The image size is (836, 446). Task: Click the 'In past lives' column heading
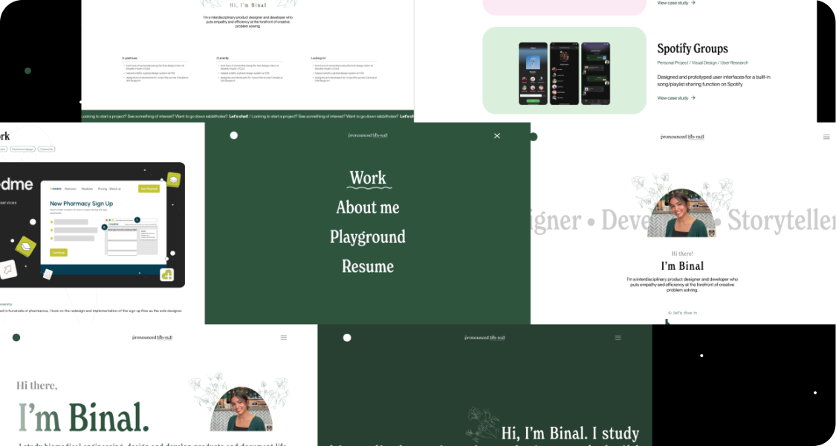[129, 58]
